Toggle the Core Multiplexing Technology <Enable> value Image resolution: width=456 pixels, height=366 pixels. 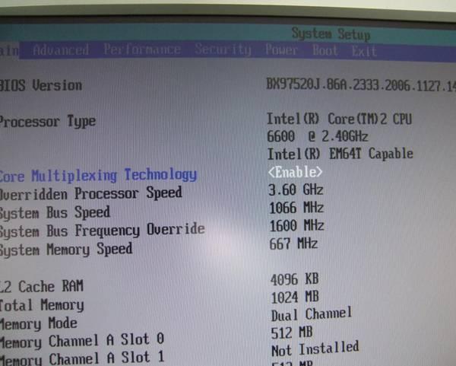(295, 173)
